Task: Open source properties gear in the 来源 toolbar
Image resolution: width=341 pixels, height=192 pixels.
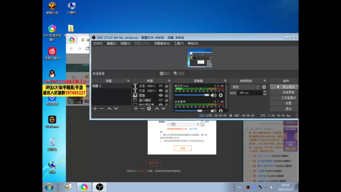Action: coord(149,108)
